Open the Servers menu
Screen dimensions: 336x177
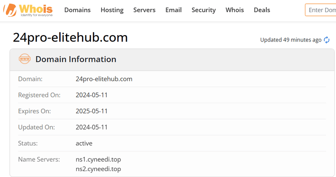tap(144, 10)
